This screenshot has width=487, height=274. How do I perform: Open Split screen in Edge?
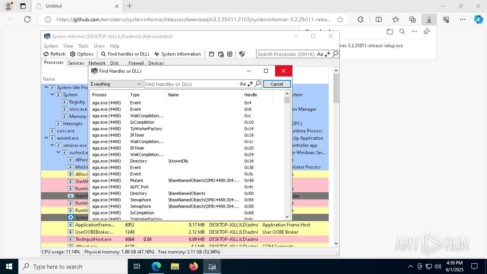click(379, 19)
